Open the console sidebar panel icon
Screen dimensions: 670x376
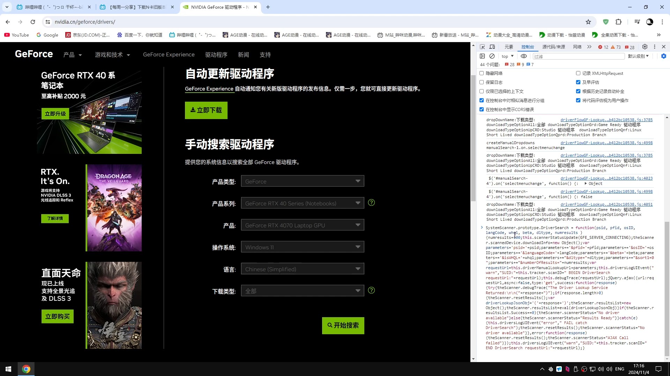pyautogui.click(x=482, y=56)
